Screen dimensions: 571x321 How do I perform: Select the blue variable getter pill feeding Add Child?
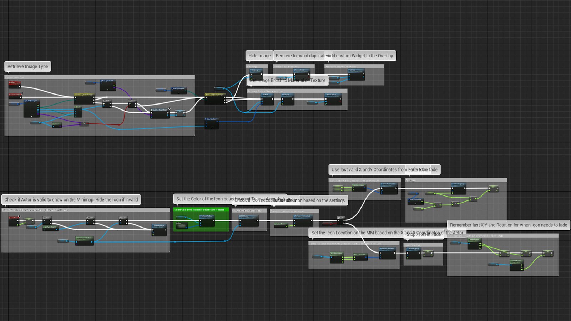pyautogui.click(x=334, y=78)
